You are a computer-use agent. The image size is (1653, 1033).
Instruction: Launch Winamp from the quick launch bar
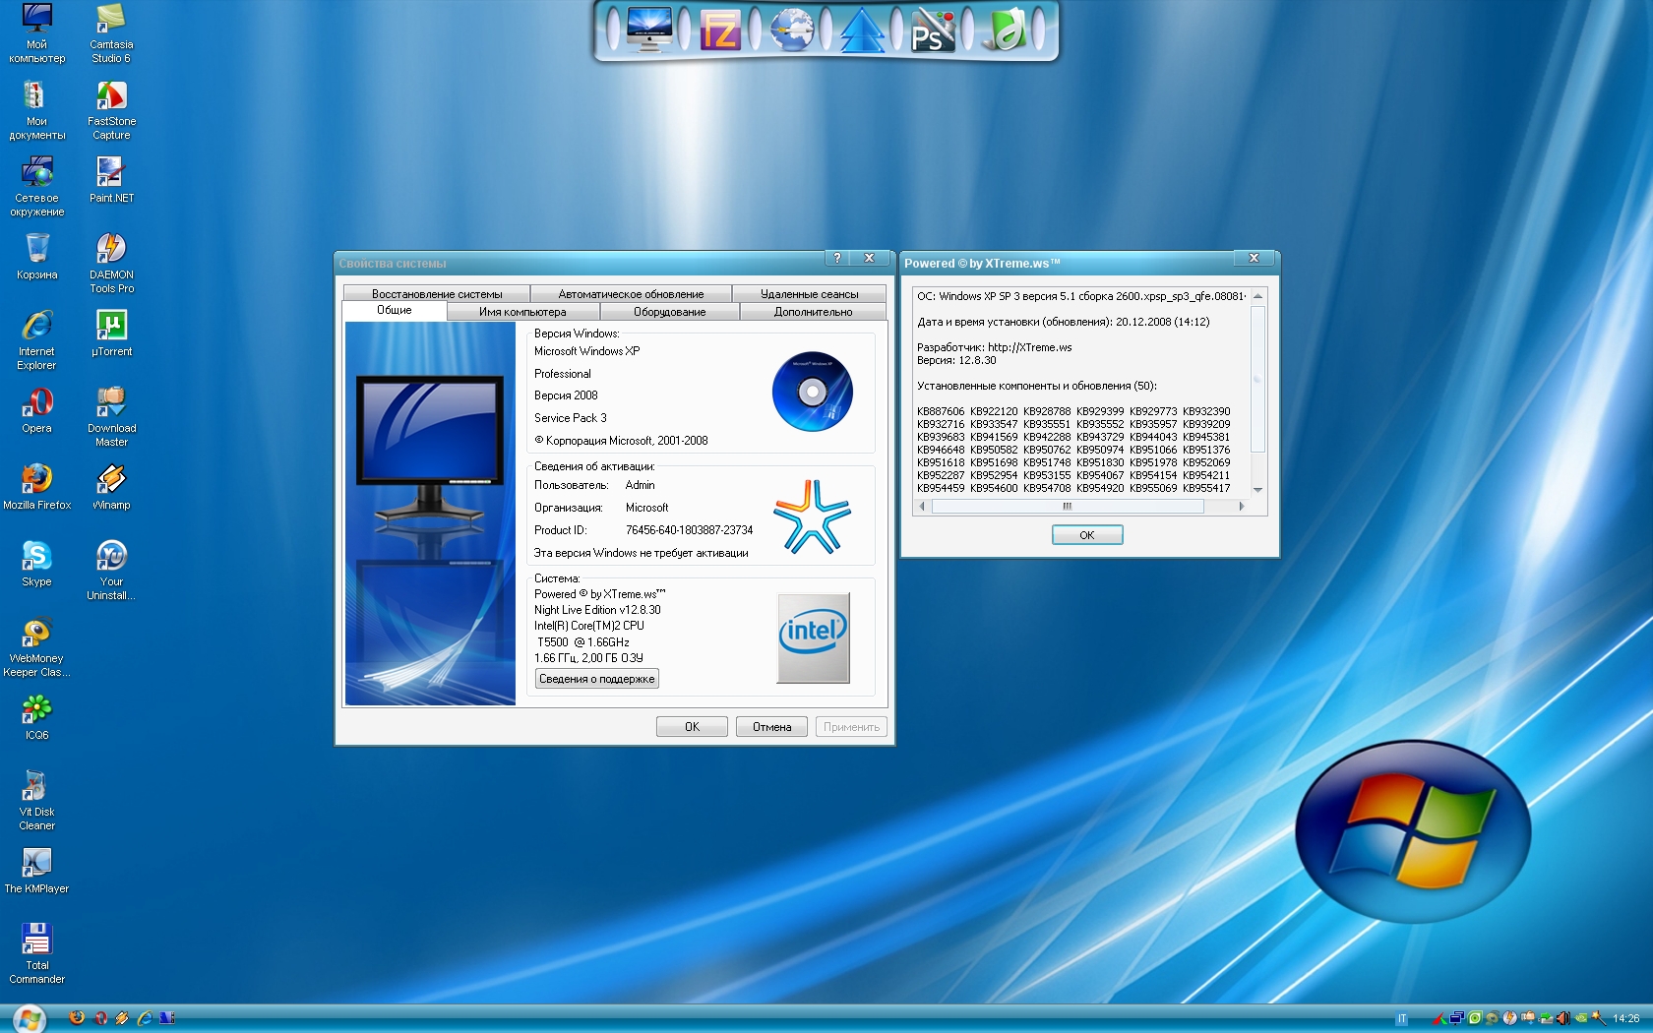[122, 1018]
